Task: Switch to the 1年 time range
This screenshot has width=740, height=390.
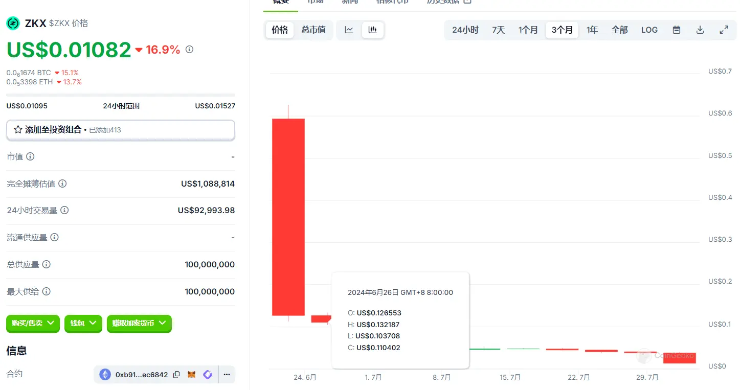Action: (592, 30)
